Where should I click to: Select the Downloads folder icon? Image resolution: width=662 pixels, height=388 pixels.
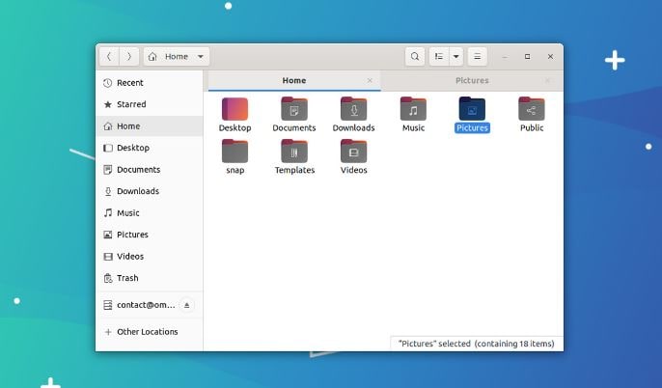(x=354, y=109)
